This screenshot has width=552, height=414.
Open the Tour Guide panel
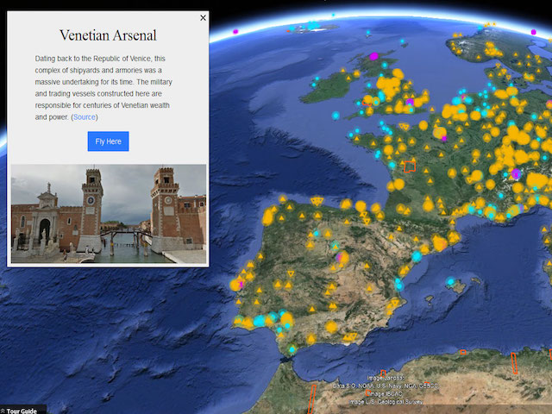(22, 411)
